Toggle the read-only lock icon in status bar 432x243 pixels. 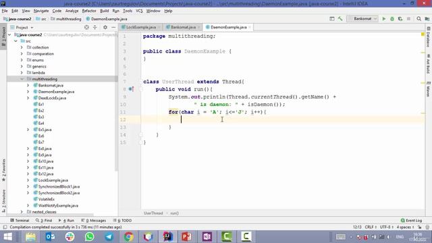pyautogui.click(x=419, y=227)
